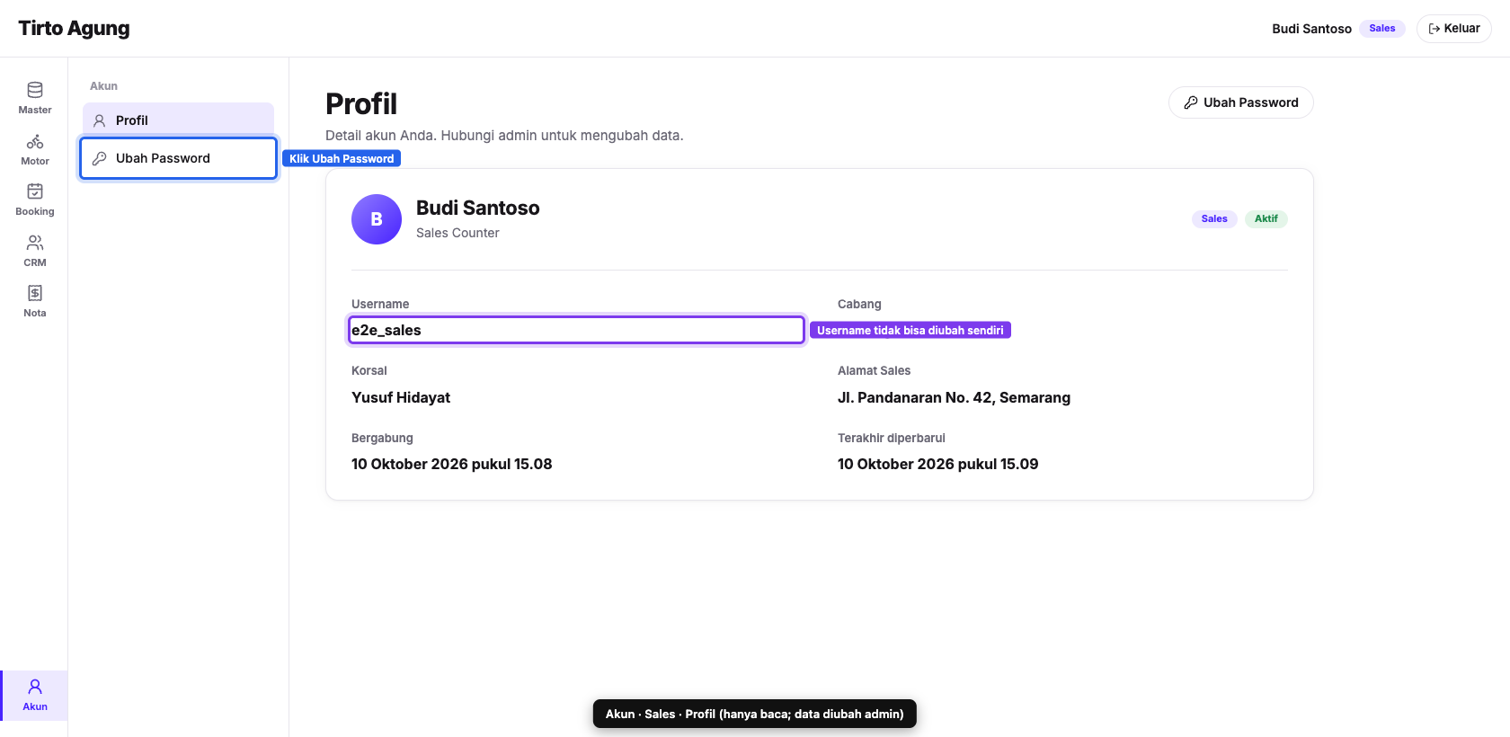
Task: Open the Master database icon
Action: pyautogui.click(x=35, y=90)
